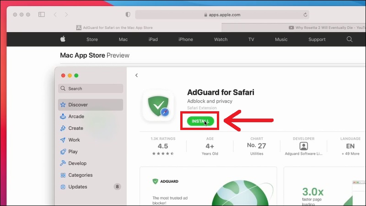Image resolution: width=366 pixels, height=206 pixels.
Task: Open the Store menu
Action: tap(92, 39)
